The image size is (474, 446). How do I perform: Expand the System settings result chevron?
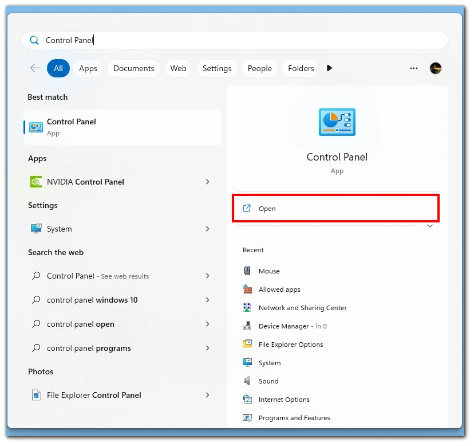click(207, 229)
